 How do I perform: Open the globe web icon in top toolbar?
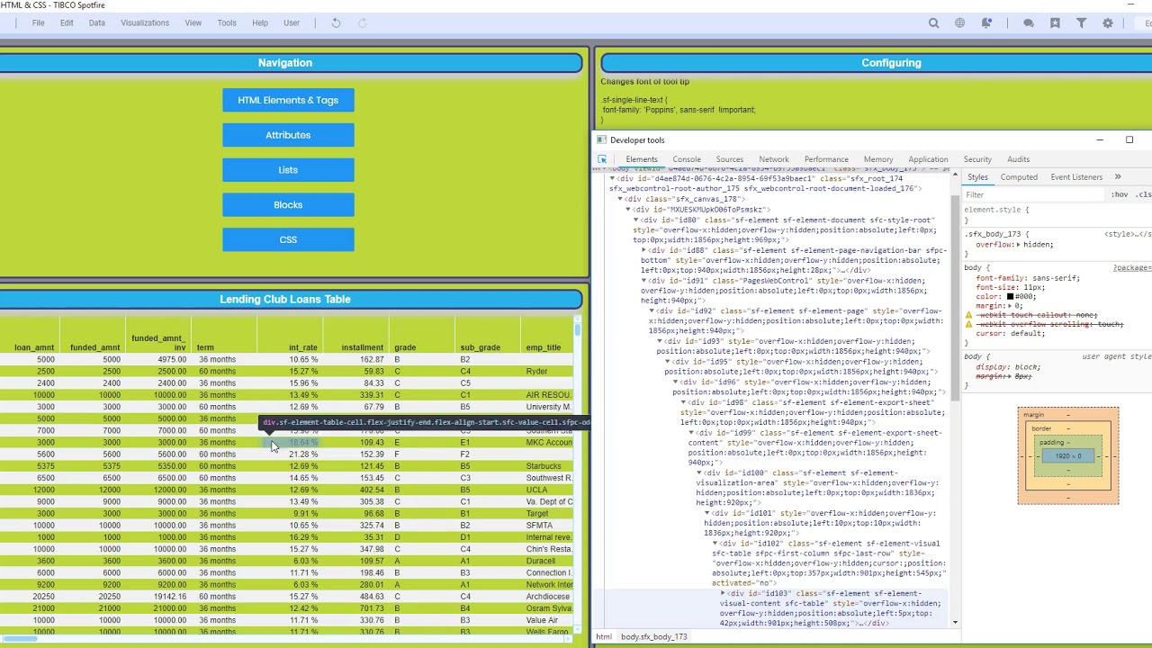coord(959,23)
